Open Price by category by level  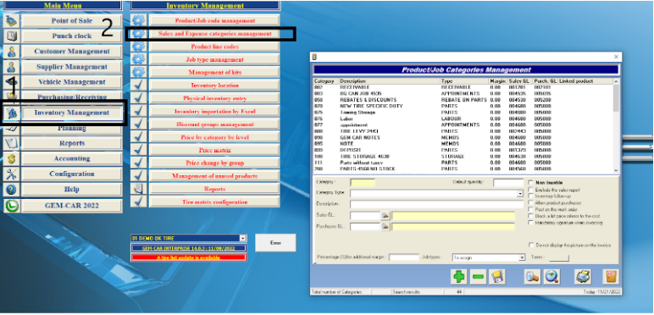click(x=215, y=137)
